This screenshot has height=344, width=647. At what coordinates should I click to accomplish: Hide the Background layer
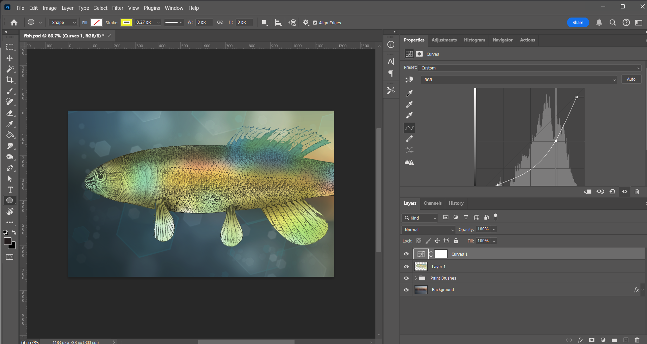pyautogui.click(x=406, y=290)
